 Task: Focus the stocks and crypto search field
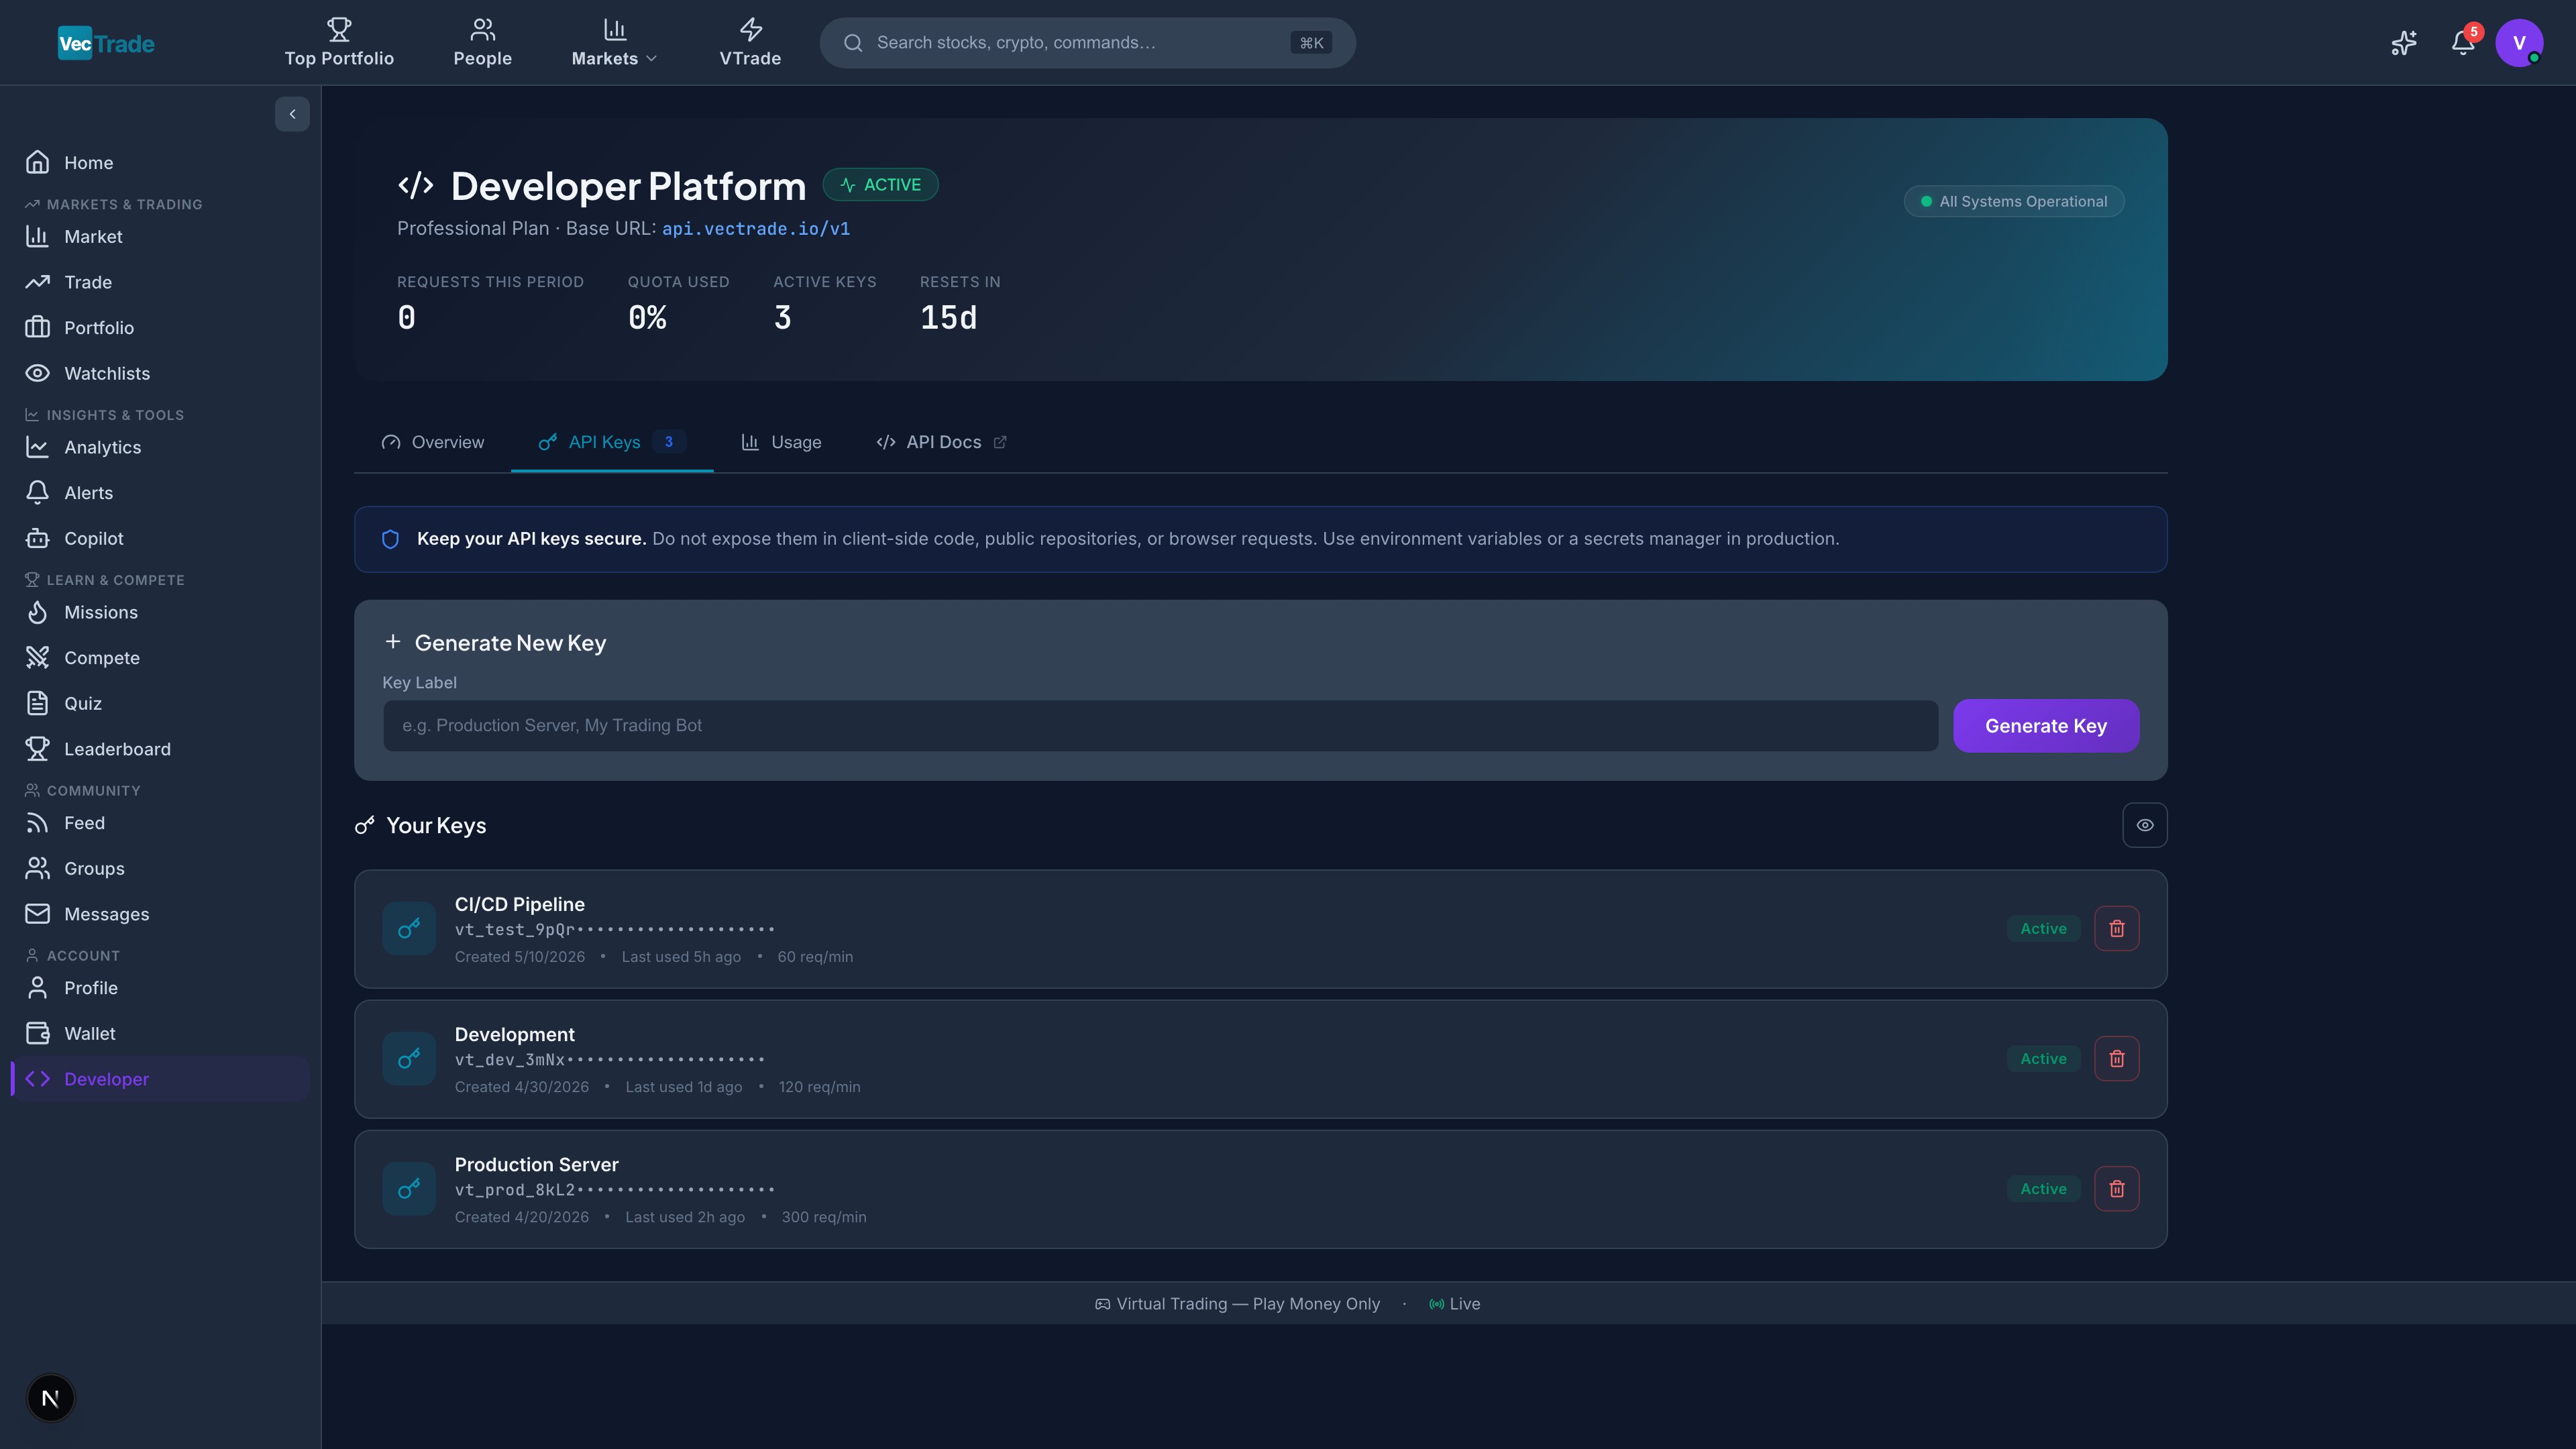(x=1087, y=43)
